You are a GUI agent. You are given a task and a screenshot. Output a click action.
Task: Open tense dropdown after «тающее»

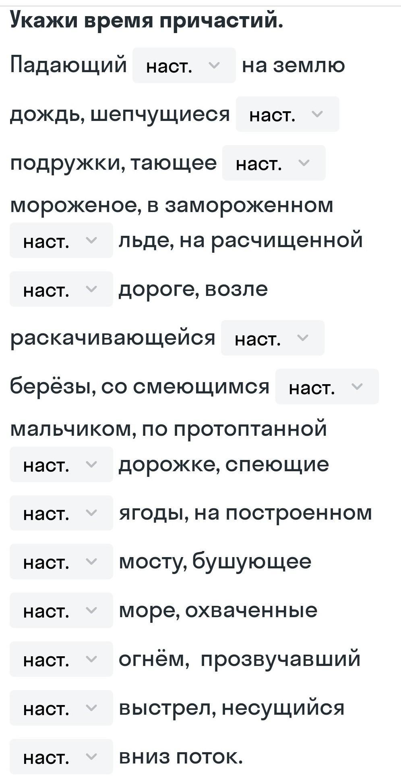click(273, 163)
